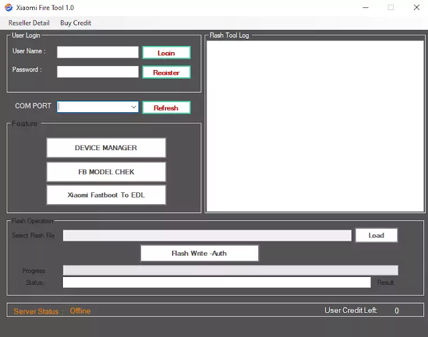The image size is (428, 337).
Task: Load a flash file with Load button
Action: (x=377, y=235)
